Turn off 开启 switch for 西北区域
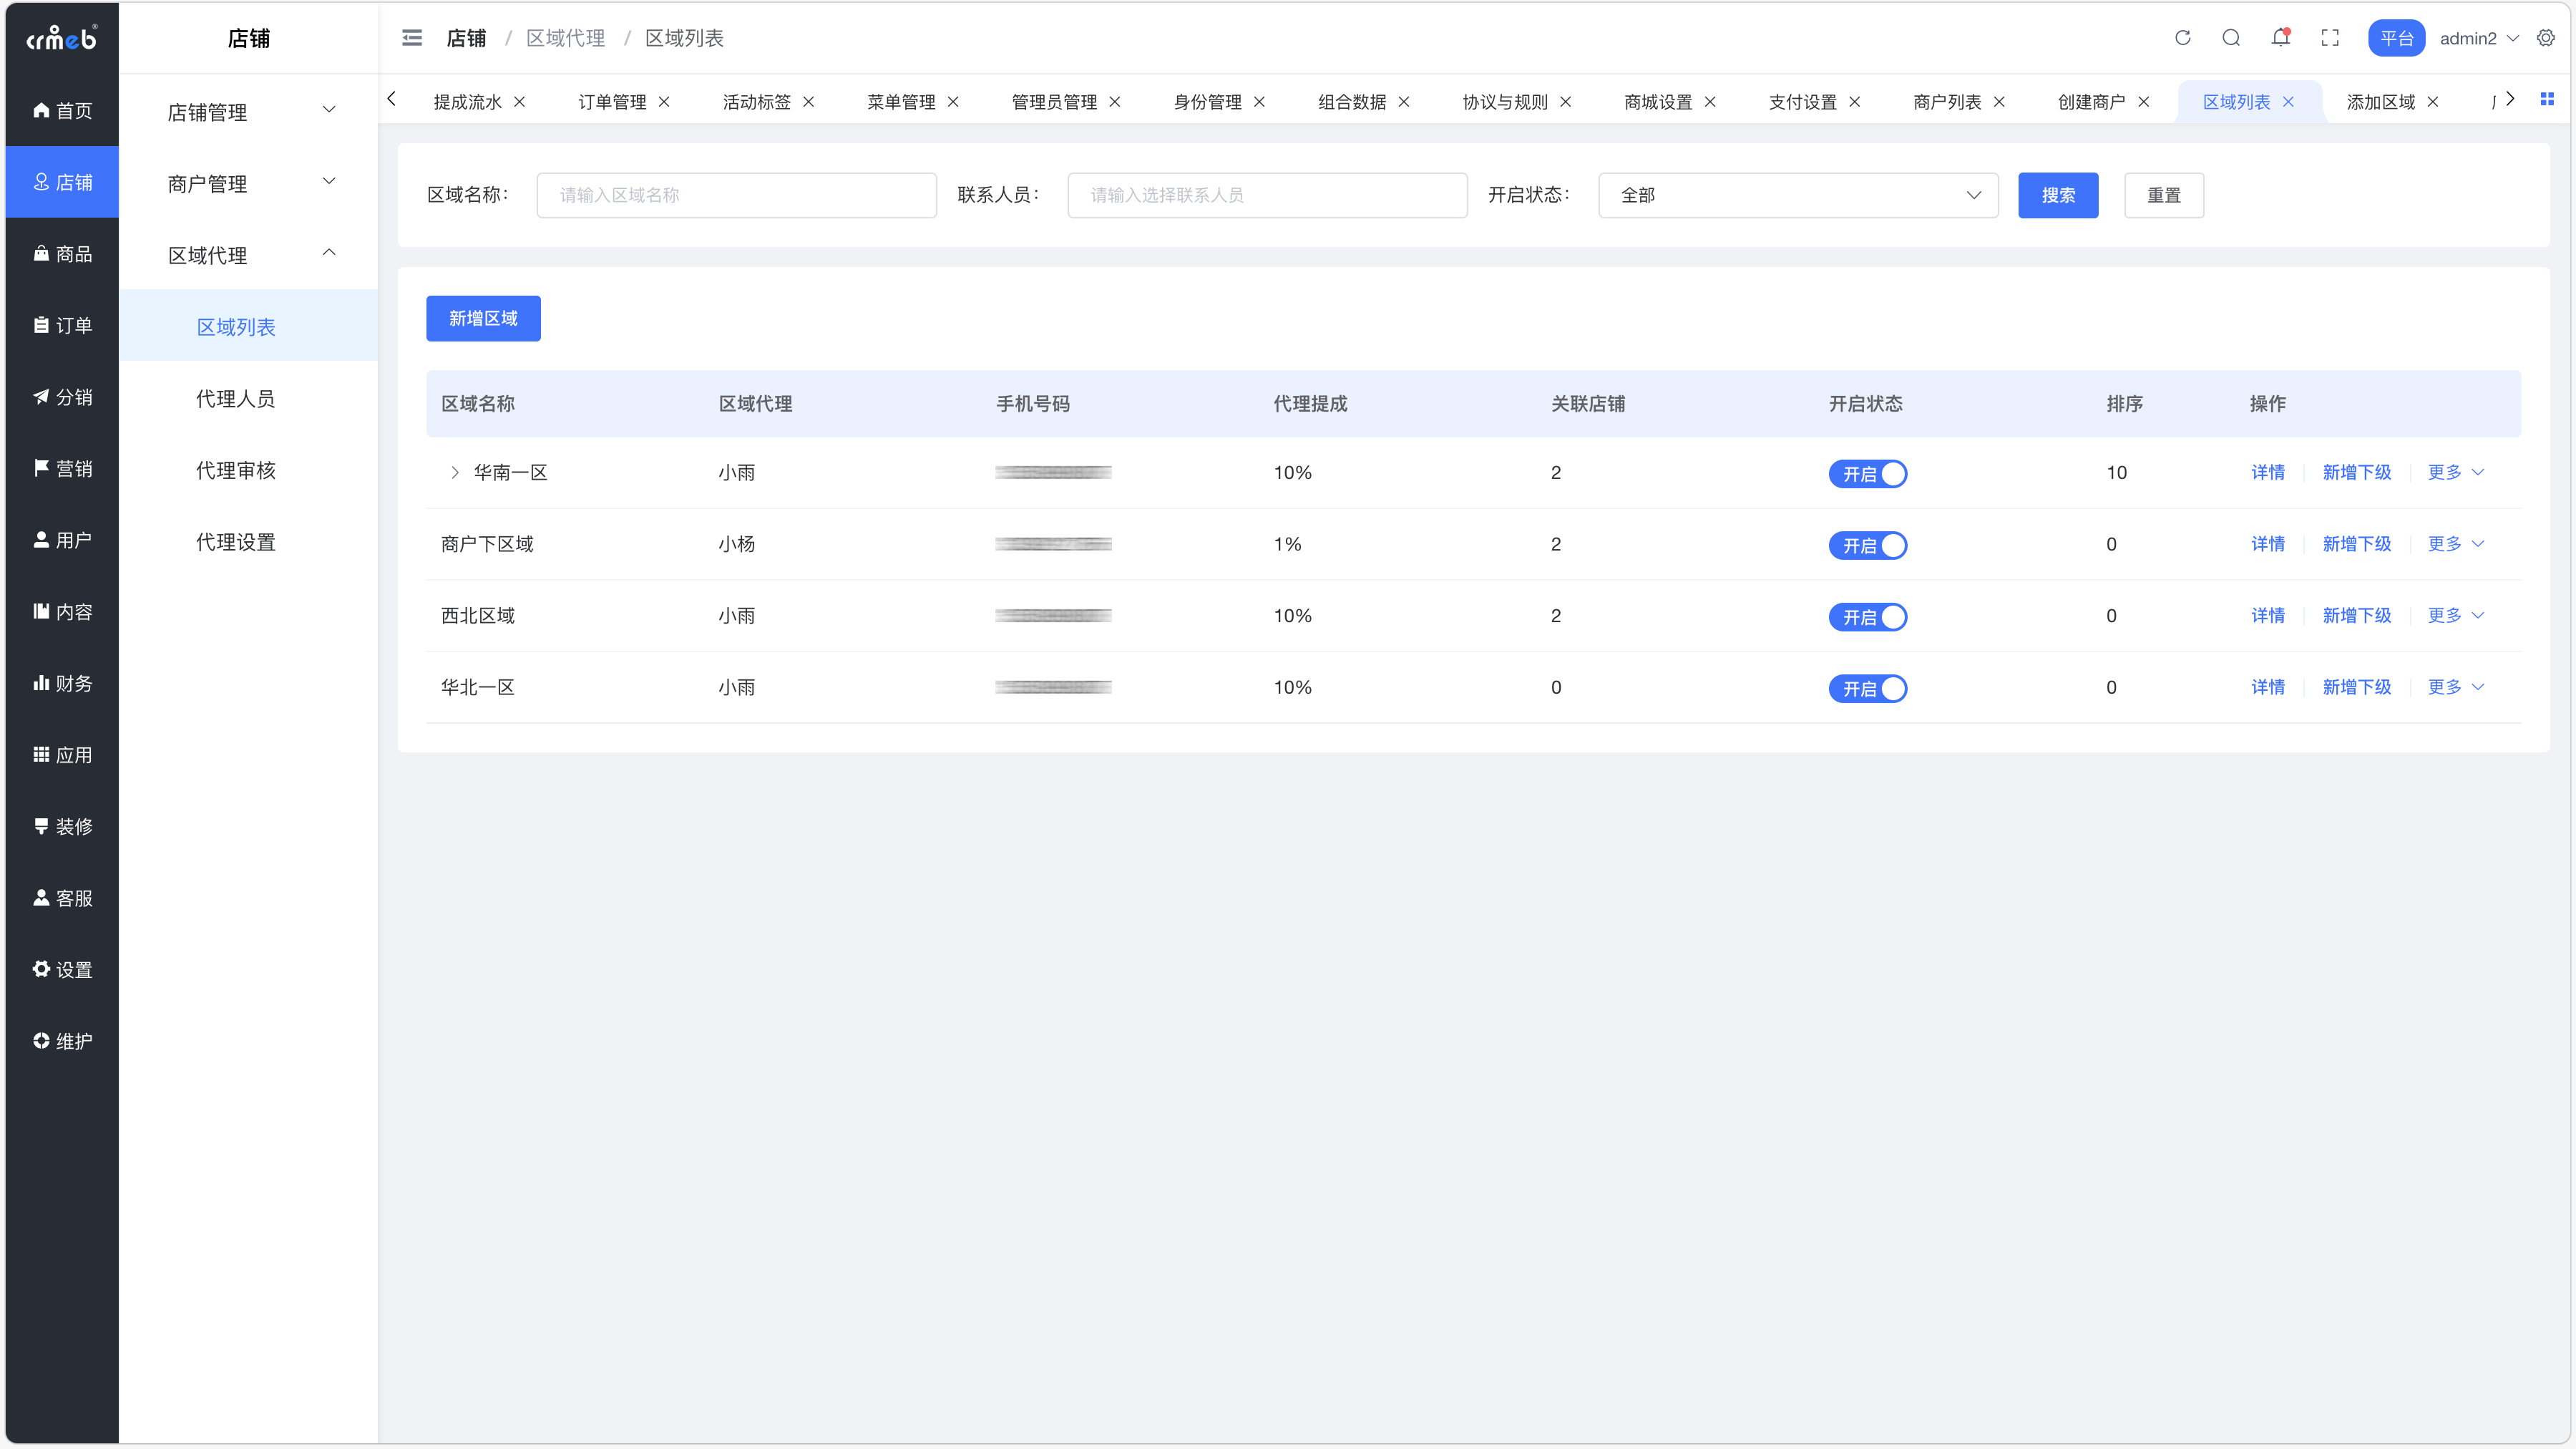The height and width of the screenshot is (1449, 2576). 1867,616
